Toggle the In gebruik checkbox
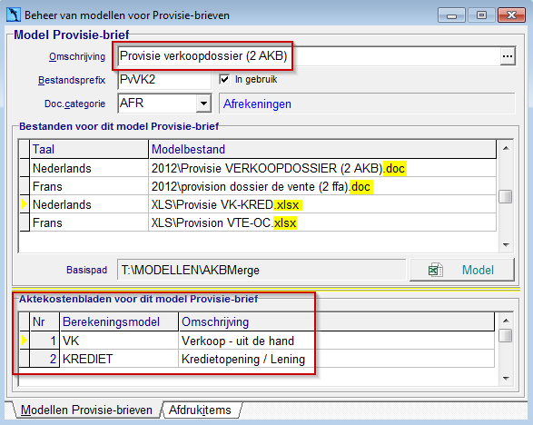This screenshot has height=425, width=533. (x=224, y=79)
